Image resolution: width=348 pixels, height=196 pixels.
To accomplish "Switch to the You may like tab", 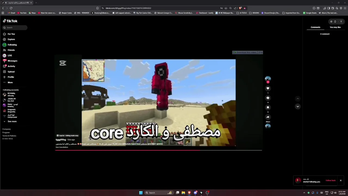I will pos(335,27).
